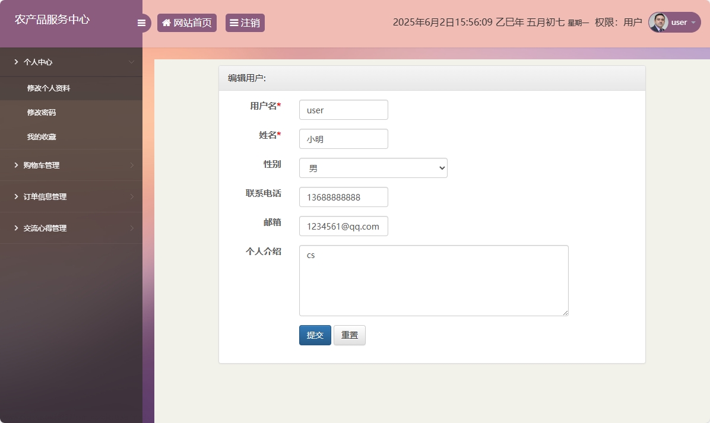The height and width of the screenshot is (423, 710).
Task: Open the 性别 gender dropdown
Action: coord(373,168)
